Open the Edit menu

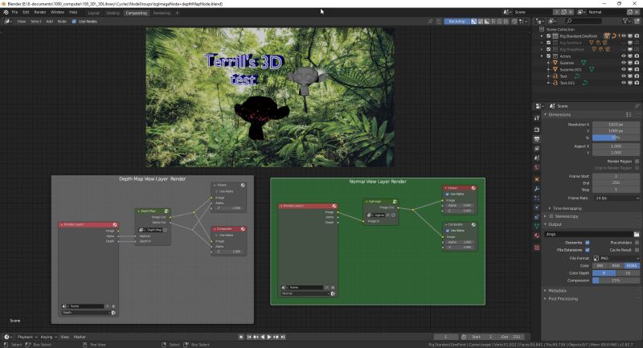point(26,12)
